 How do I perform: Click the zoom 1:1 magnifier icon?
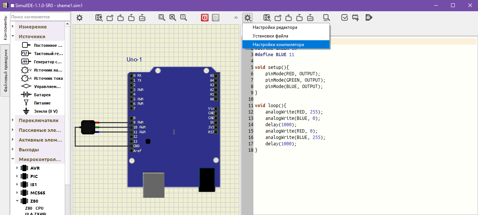[183, 18]
